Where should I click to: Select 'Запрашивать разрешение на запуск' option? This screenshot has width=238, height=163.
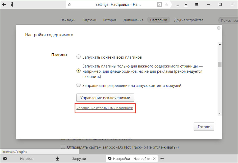point(79,85)
